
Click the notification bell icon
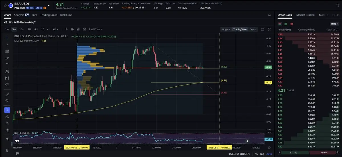click(x=269, y=15)
